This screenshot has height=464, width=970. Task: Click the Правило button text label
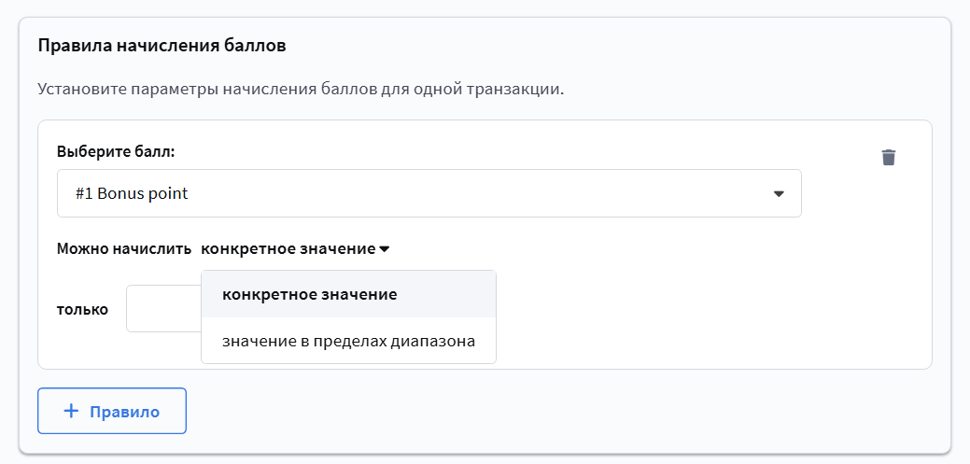point(125,412)
